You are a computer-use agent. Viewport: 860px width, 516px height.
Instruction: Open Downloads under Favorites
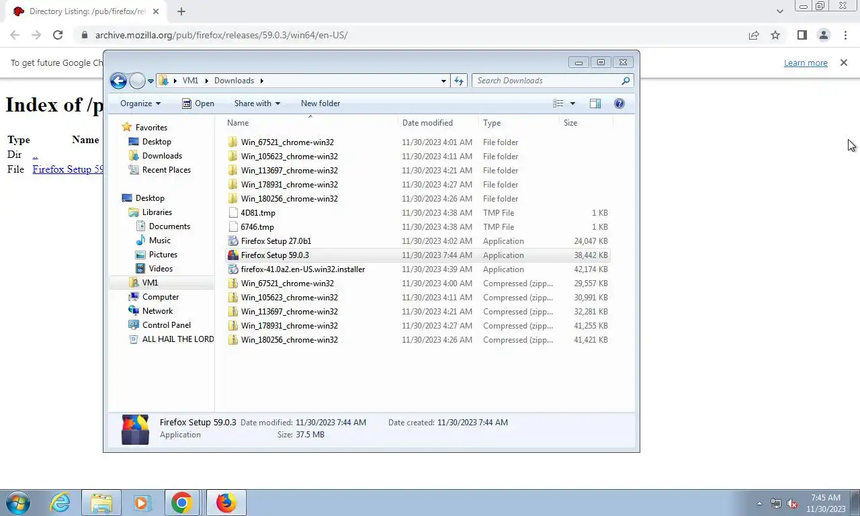point(162,156)
